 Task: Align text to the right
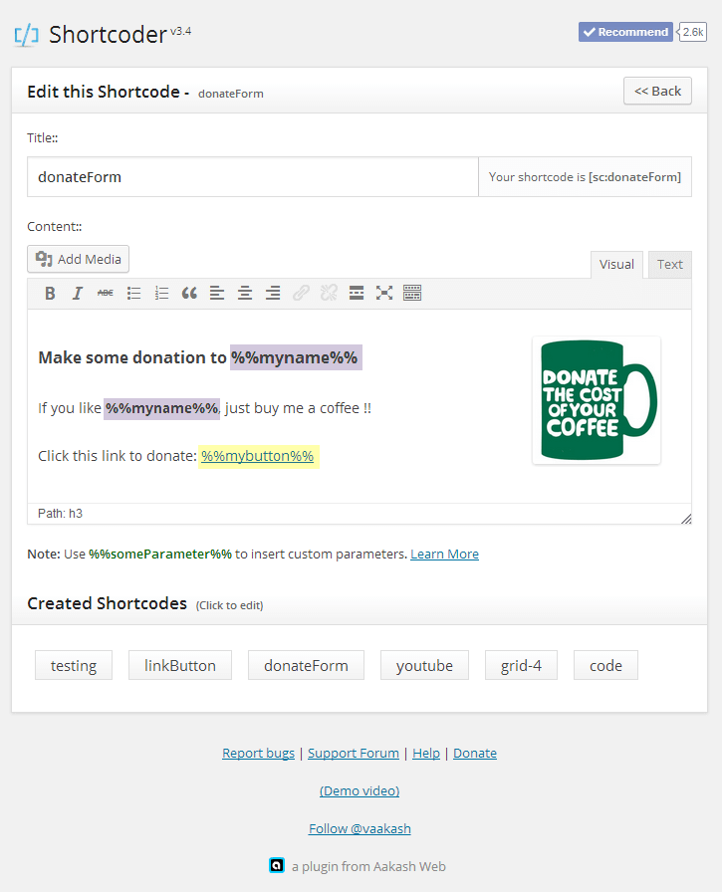tap(273, 293)
